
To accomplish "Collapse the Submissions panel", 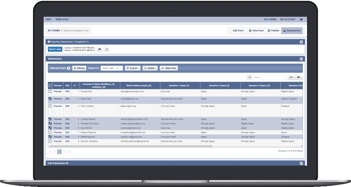I will pyautogui.click(x=301, y=58).
